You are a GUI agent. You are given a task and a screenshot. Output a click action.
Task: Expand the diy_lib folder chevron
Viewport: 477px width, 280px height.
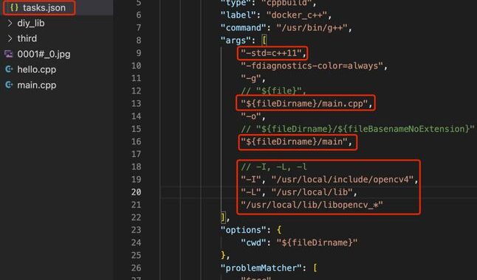[10, 23]
